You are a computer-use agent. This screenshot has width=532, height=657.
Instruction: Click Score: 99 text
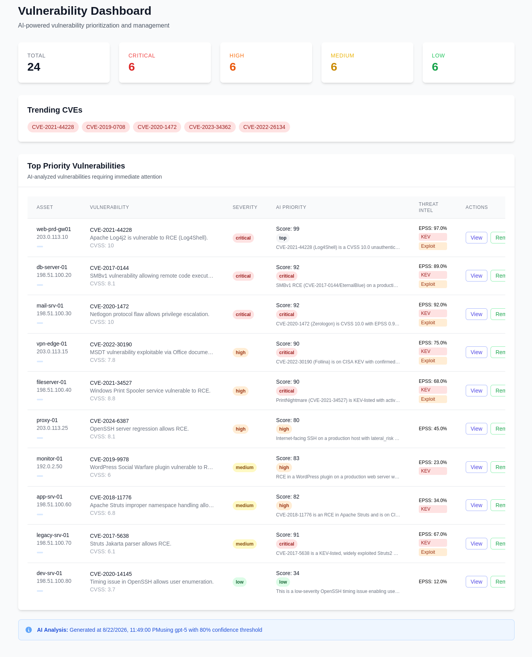[288, 229]
